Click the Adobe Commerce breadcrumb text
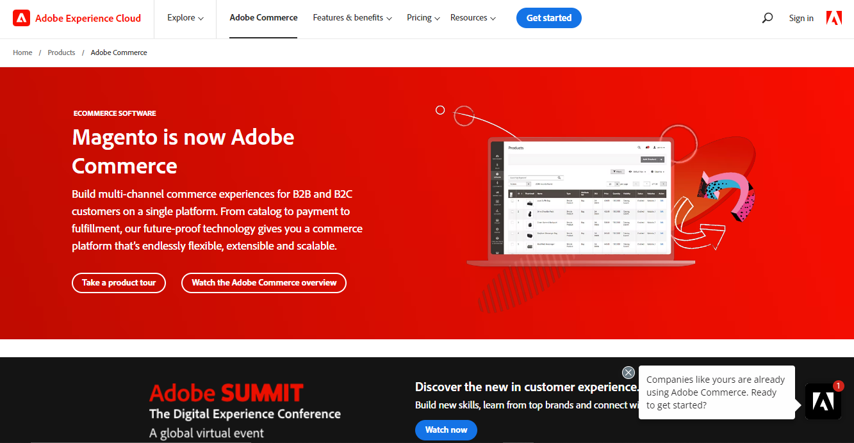This screenshot has height=443, width=854. click(119, 52)
